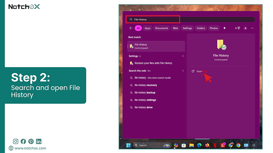Switch to the Settings filter tab
273x153 pixels.
coord(187,28)
